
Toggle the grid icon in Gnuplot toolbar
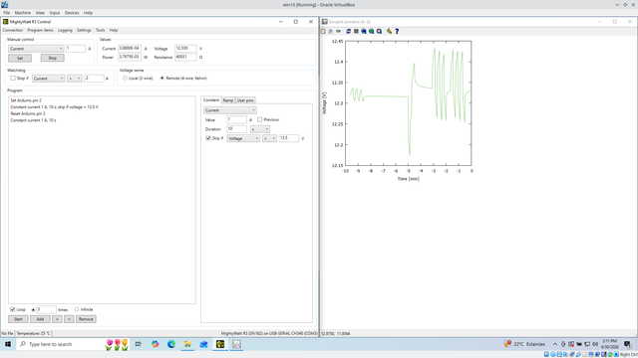click(356, 31)
